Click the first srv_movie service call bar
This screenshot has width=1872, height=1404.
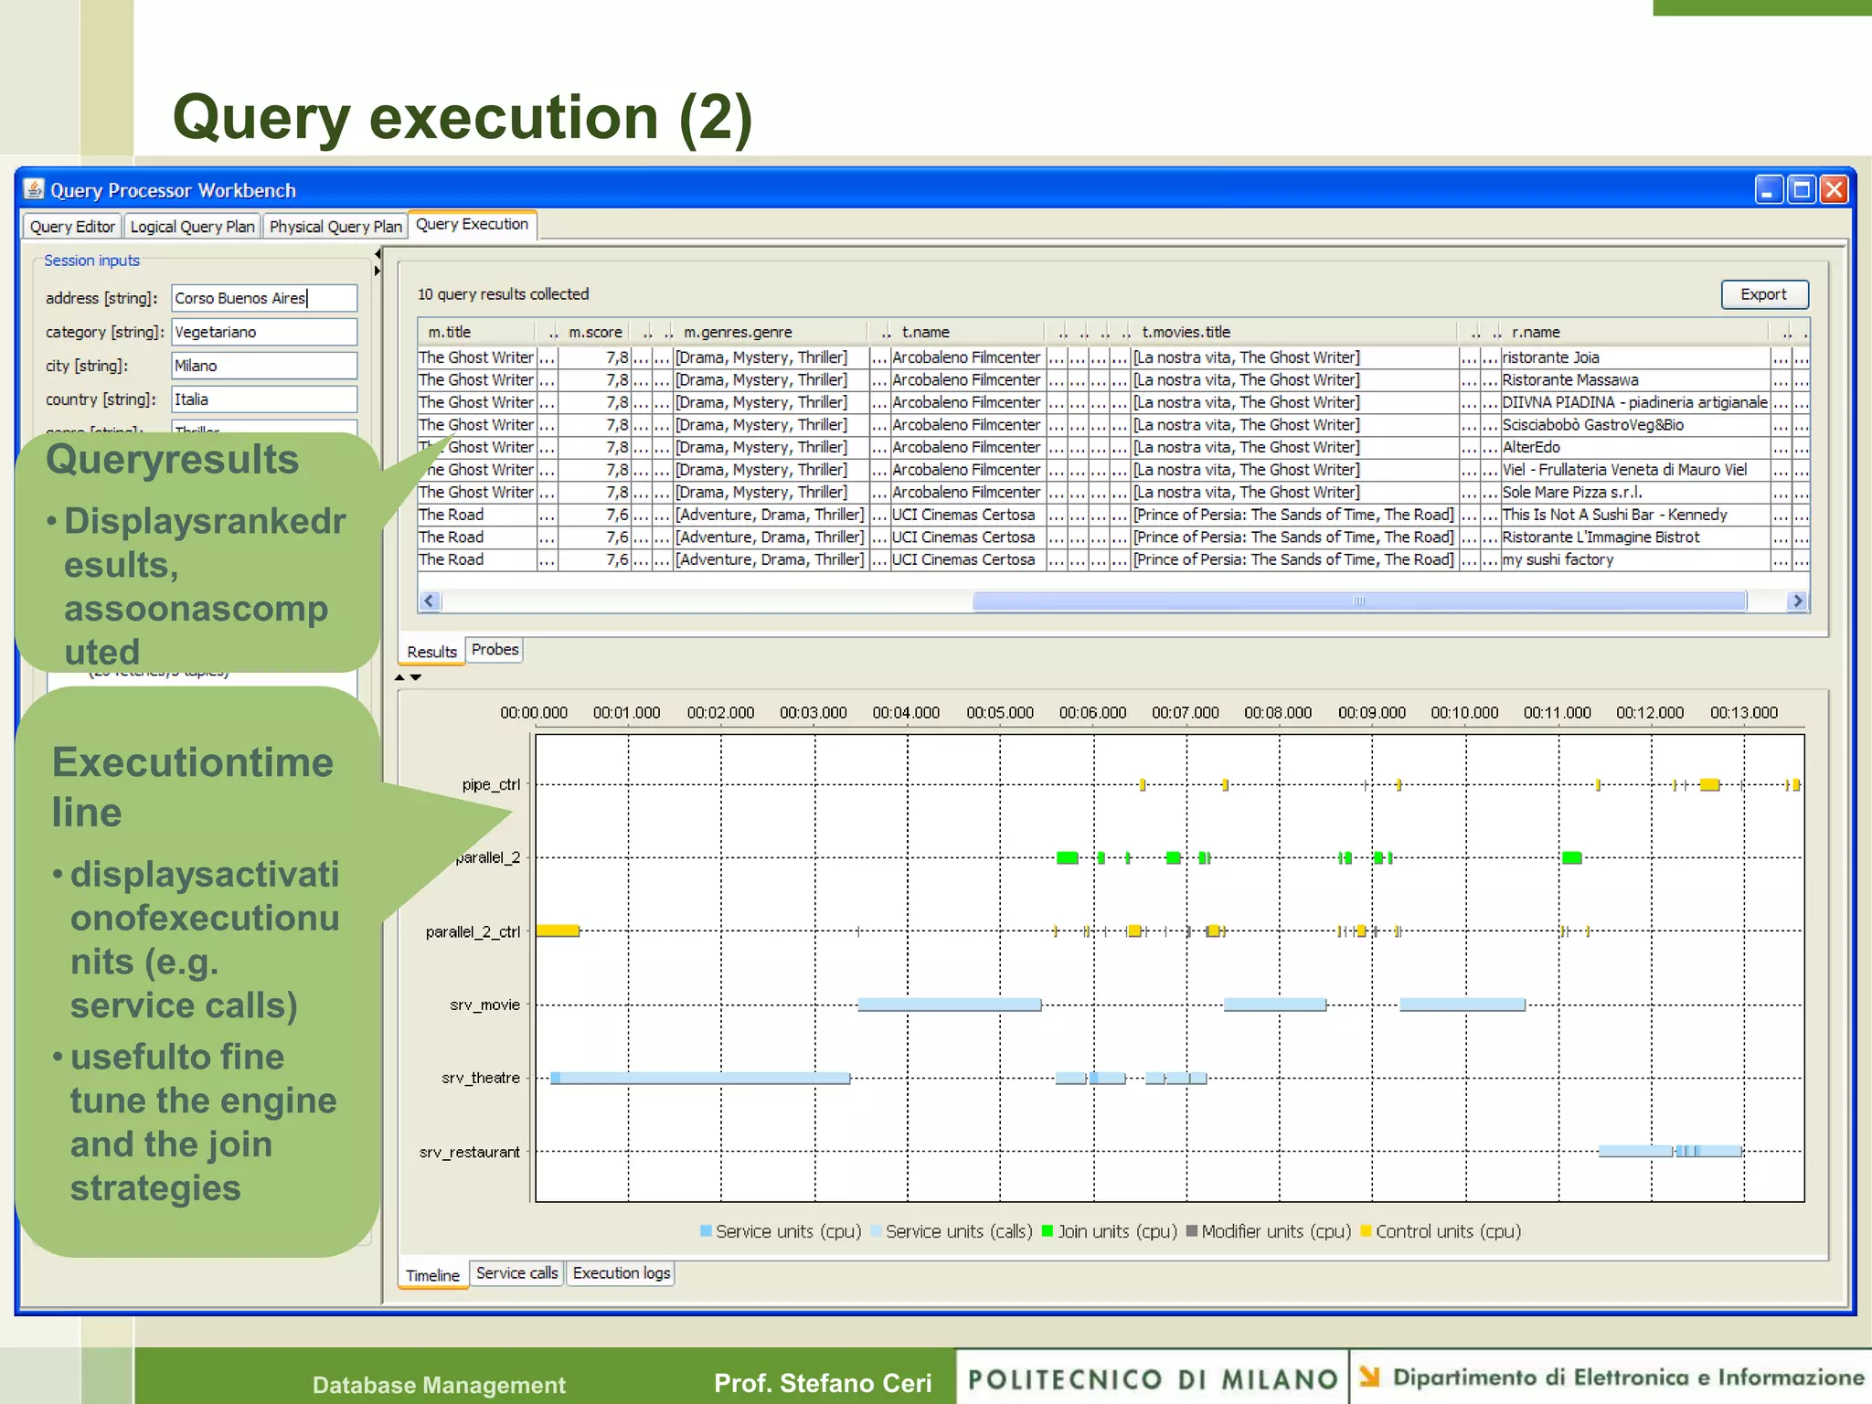click(x=950, y=1005)
